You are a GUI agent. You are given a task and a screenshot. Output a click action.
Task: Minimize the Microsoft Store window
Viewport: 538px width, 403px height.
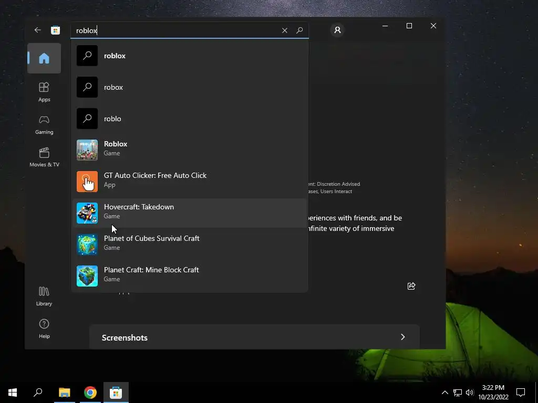pyautogui.click(x=385, y=26)
